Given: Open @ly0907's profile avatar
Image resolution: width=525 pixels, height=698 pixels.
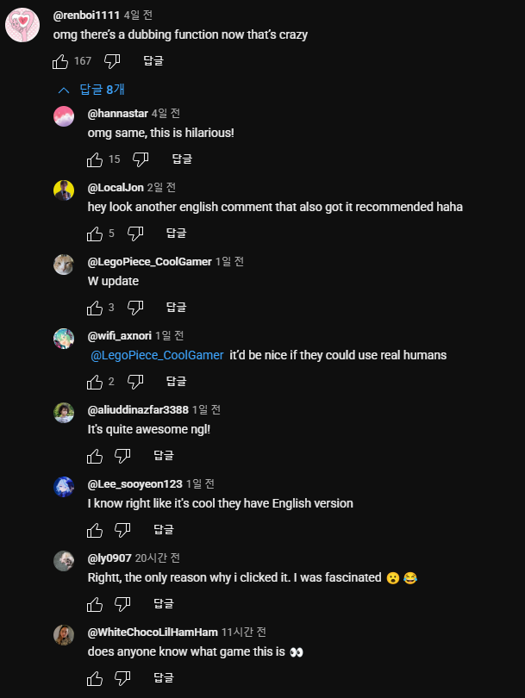Looking at the screenshot, I should pos(64,561).
